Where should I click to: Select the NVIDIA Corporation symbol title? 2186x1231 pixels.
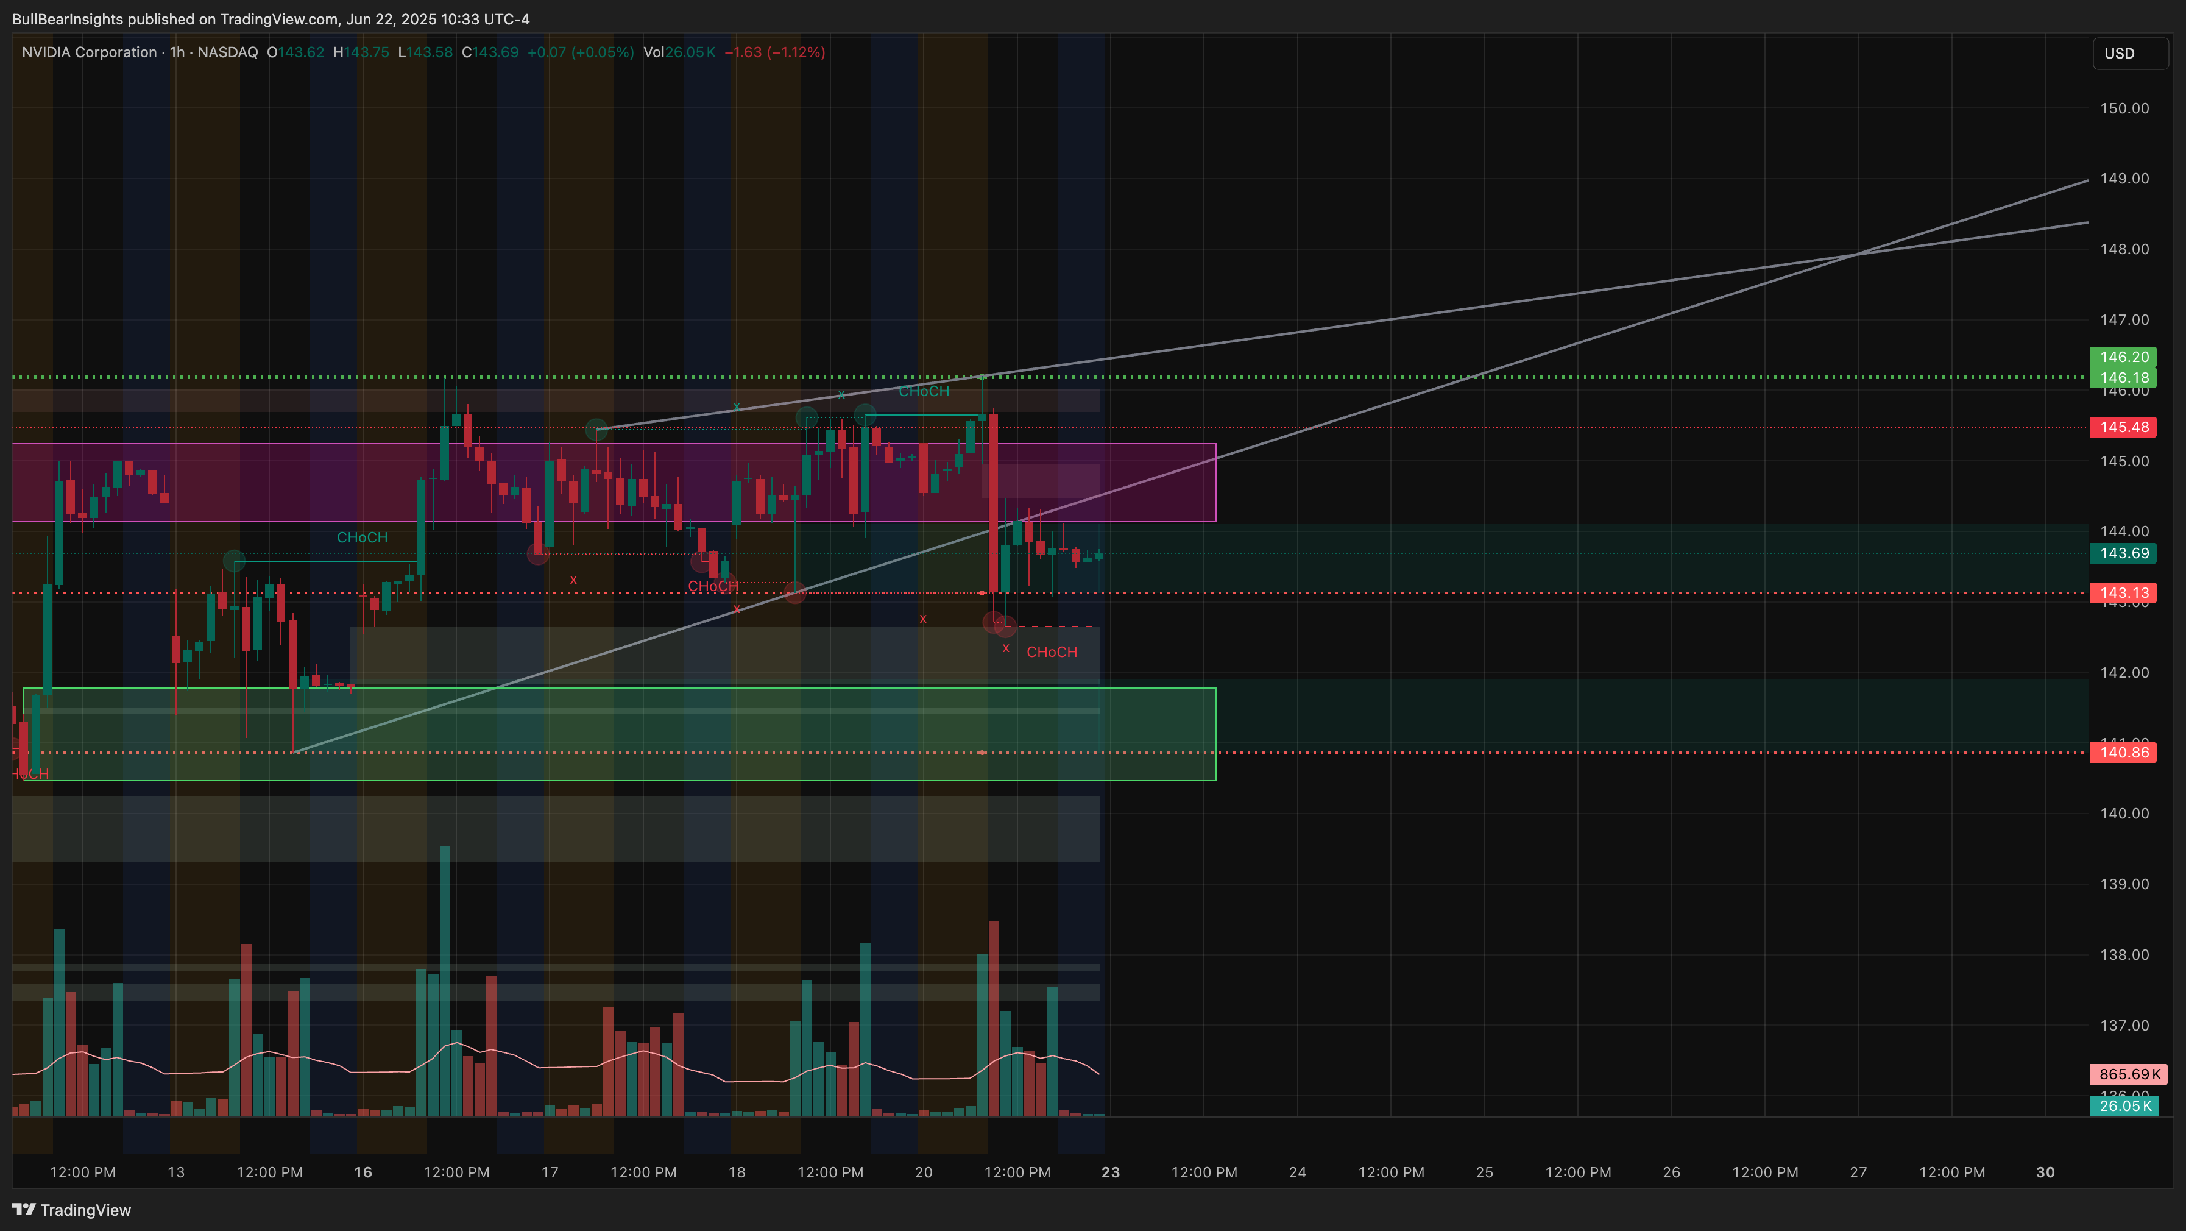(x=89, y=52)
